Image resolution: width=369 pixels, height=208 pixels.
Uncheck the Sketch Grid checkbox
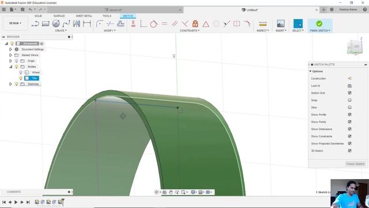(350, 93)
